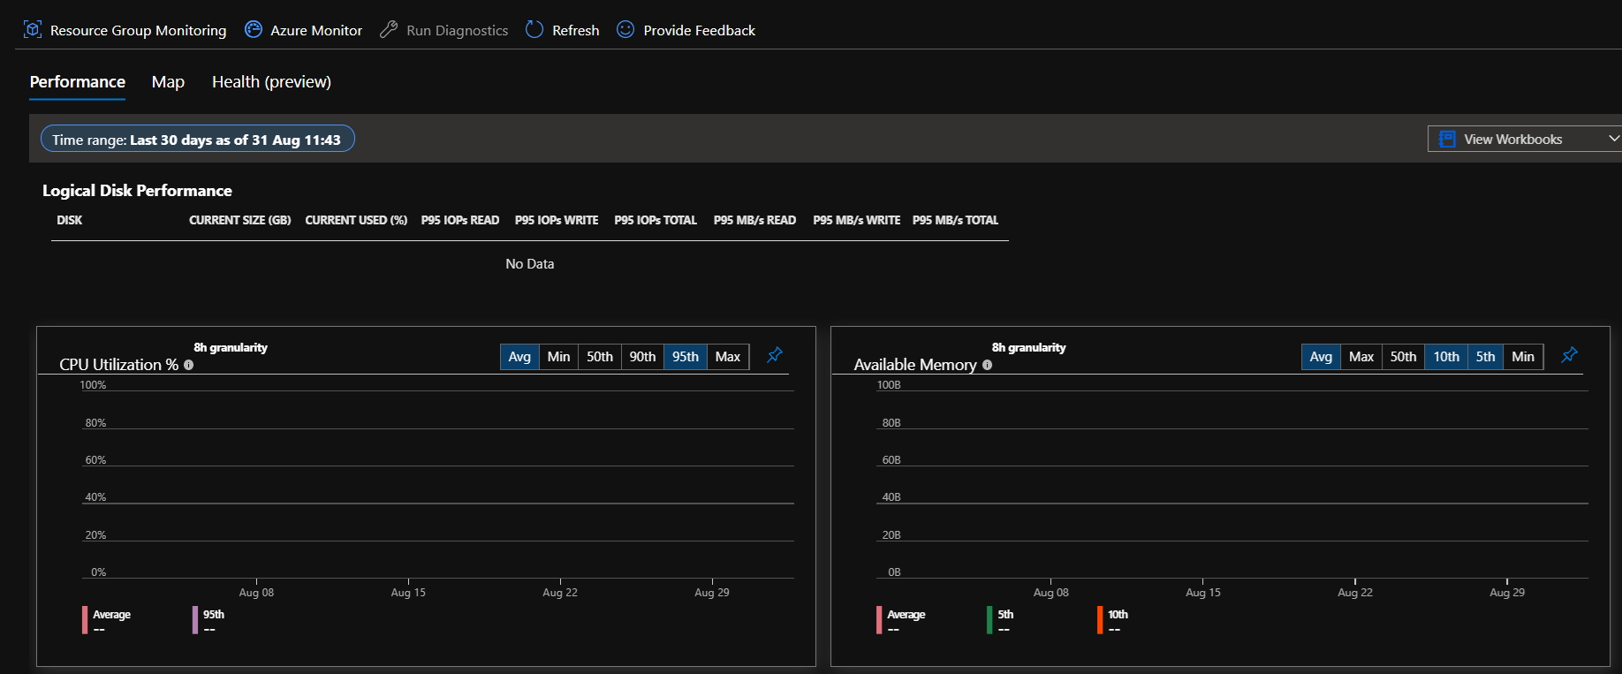Viewport: 1622px width, 674px height.
Task: Toggle Min series on Available Memory chart
Action: (x=1523, y=357)
